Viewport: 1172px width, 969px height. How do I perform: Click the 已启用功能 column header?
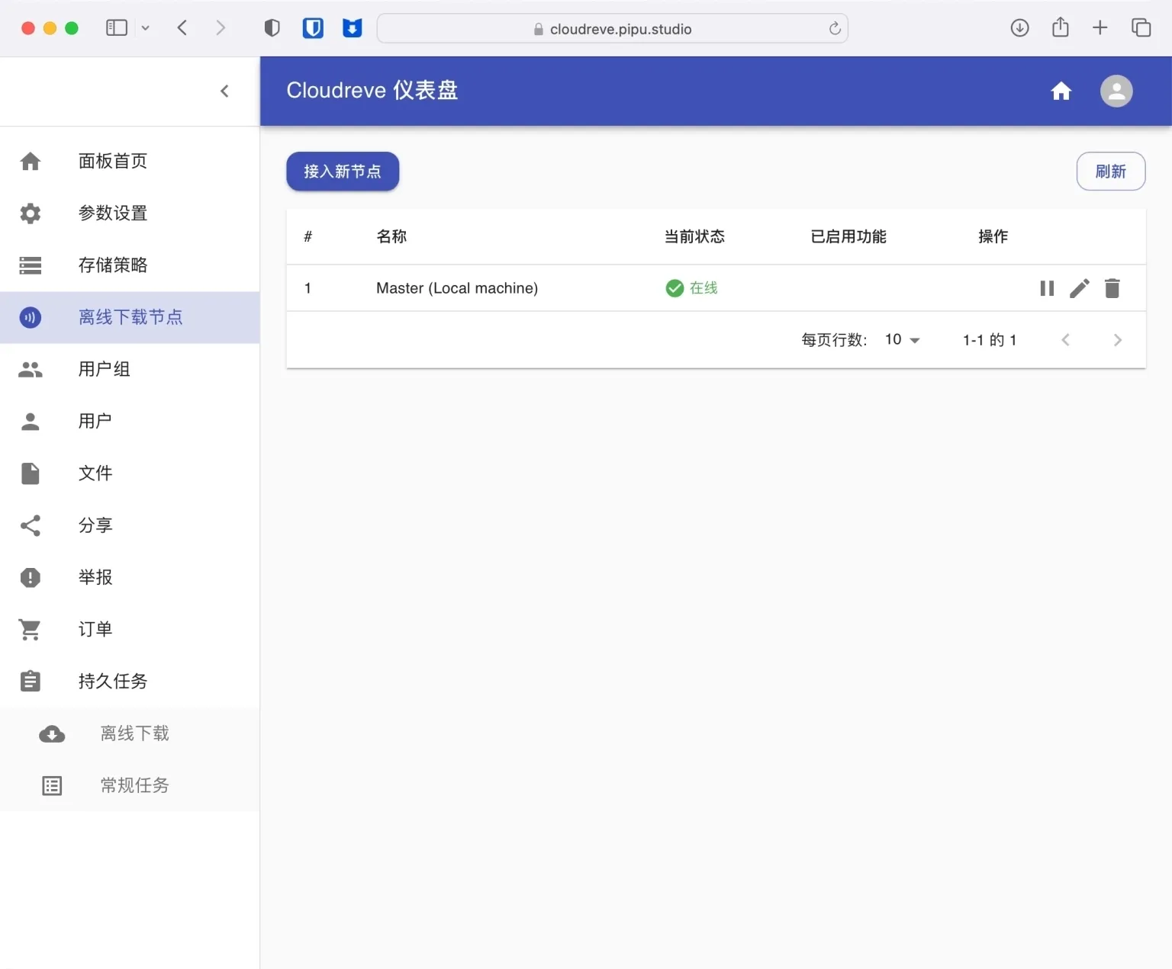tap(848, 237)
